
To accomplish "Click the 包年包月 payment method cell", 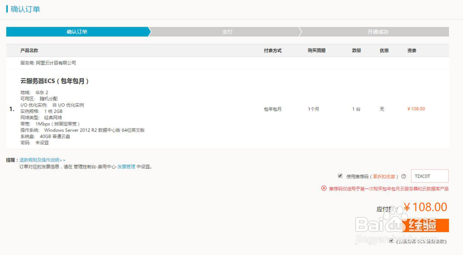I will point(273,109).
